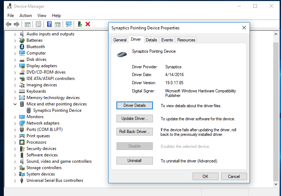The image size is (281, 196).
Task: Click the Ports (COM & LPT) icon
Action: 22,129
